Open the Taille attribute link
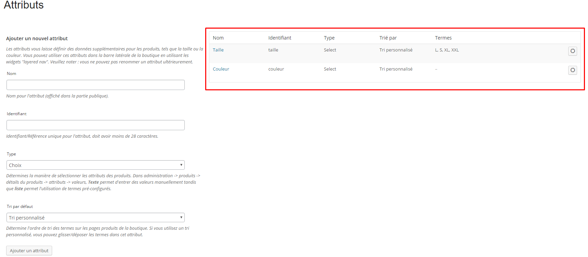 pyautogui.click(x=218, y=50)
